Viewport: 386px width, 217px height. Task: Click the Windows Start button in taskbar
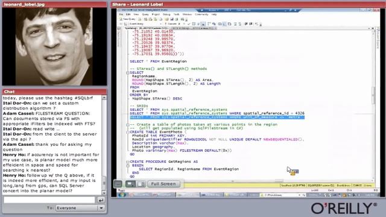[122, 195]
